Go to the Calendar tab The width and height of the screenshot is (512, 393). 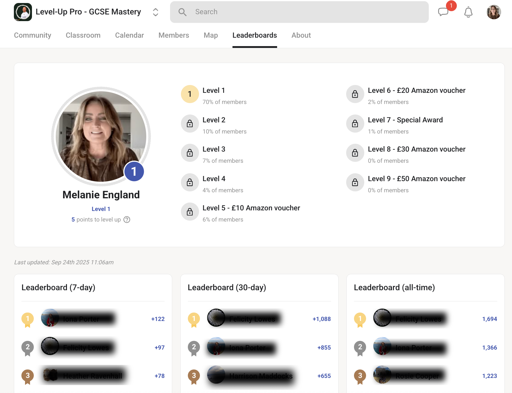(129, 35)
